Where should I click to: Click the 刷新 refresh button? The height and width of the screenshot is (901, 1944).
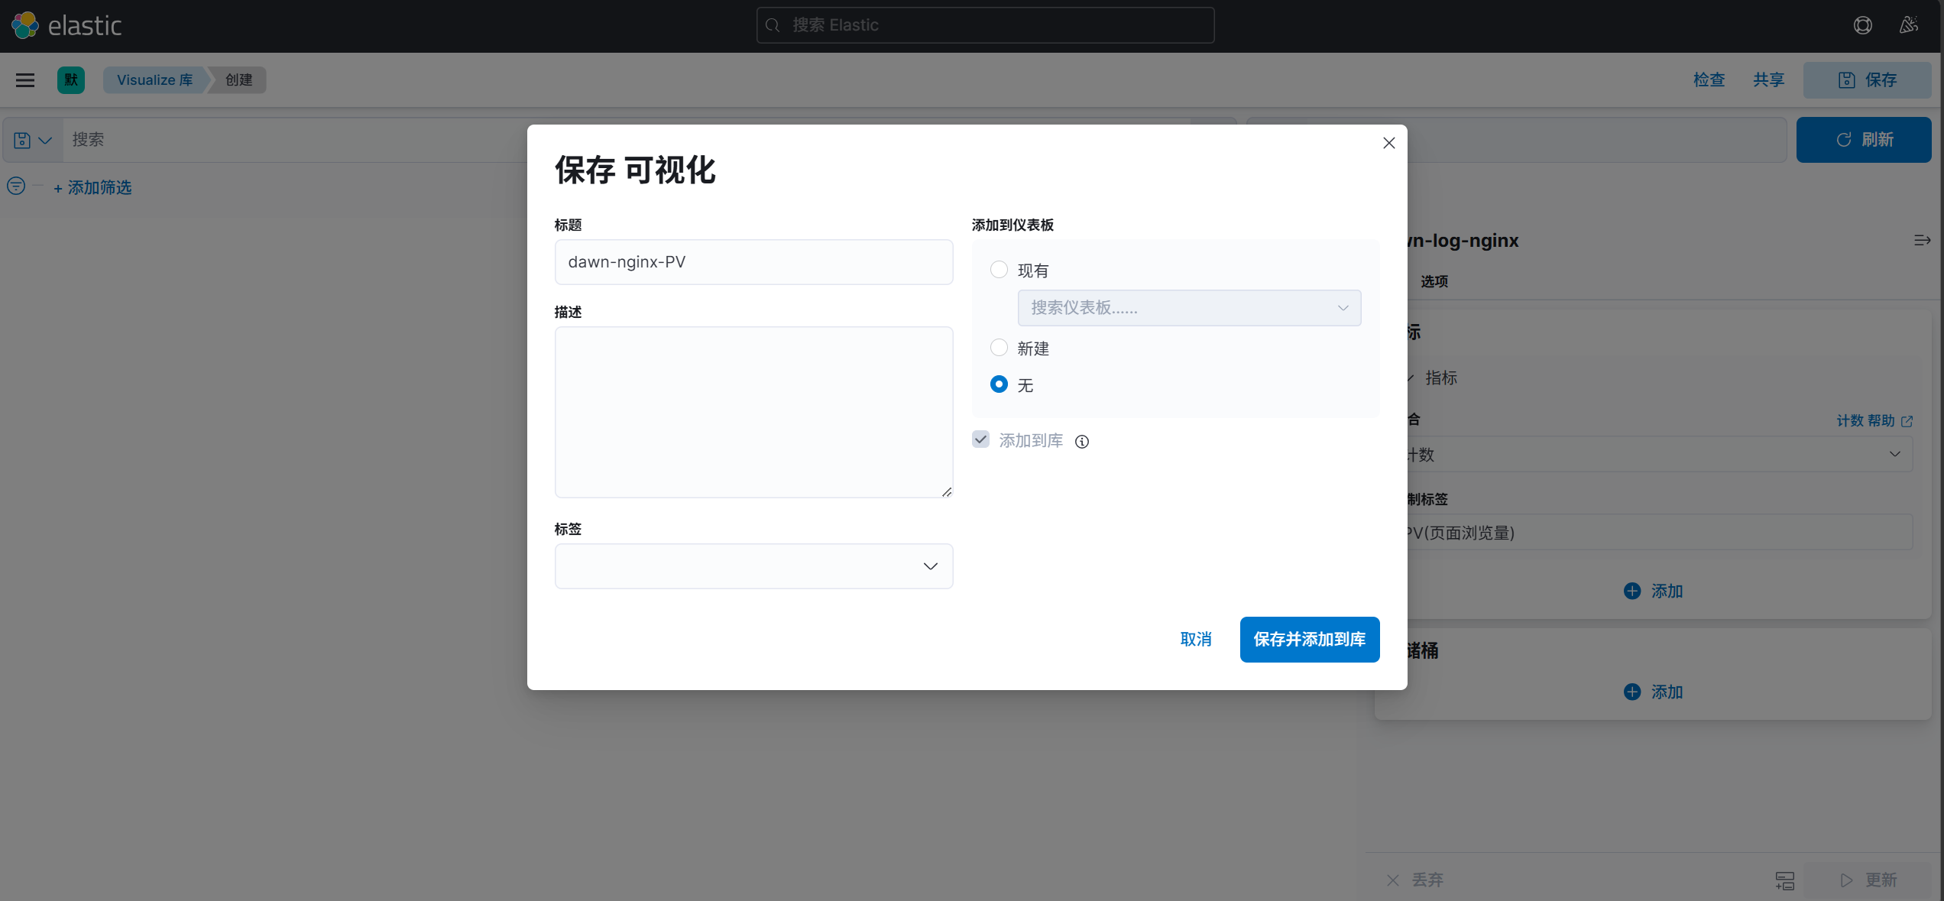[x=1863, y=140]
